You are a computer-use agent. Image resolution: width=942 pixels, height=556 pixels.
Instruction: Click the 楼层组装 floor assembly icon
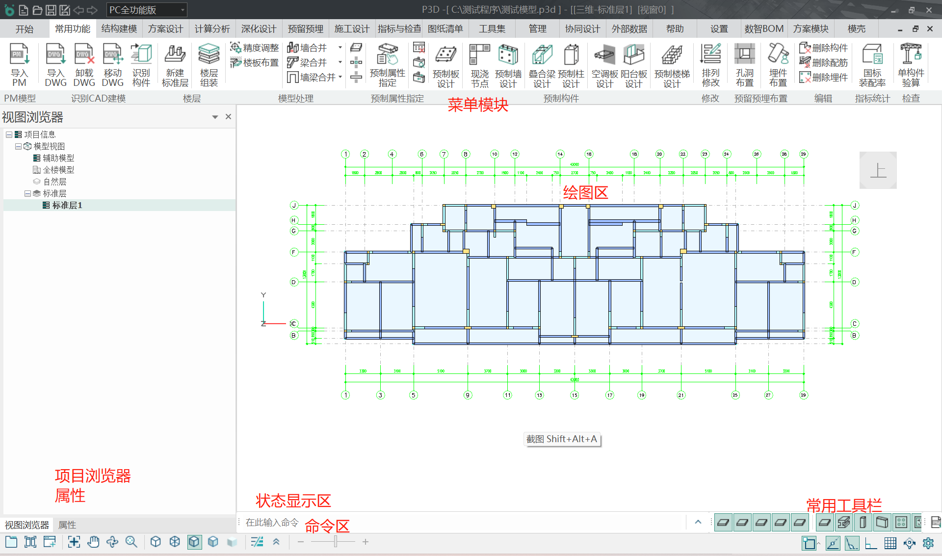coord(209,64)
